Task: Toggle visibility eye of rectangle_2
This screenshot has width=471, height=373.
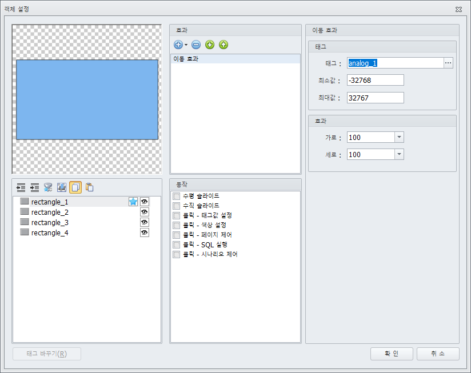Action: [x=145, y=212]
